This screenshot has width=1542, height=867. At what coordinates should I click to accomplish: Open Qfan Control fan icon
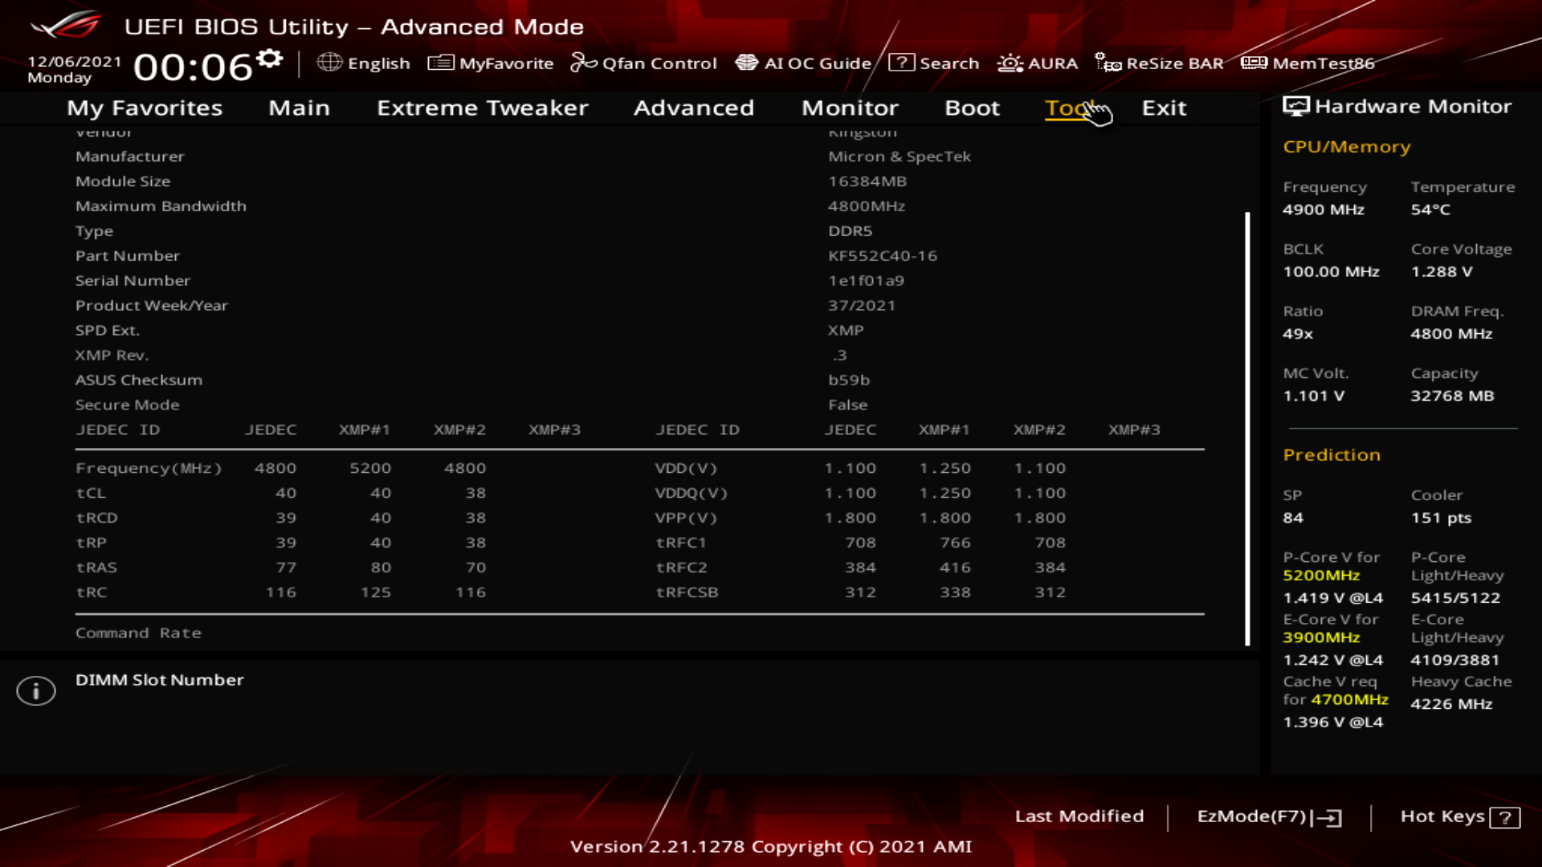583,63
